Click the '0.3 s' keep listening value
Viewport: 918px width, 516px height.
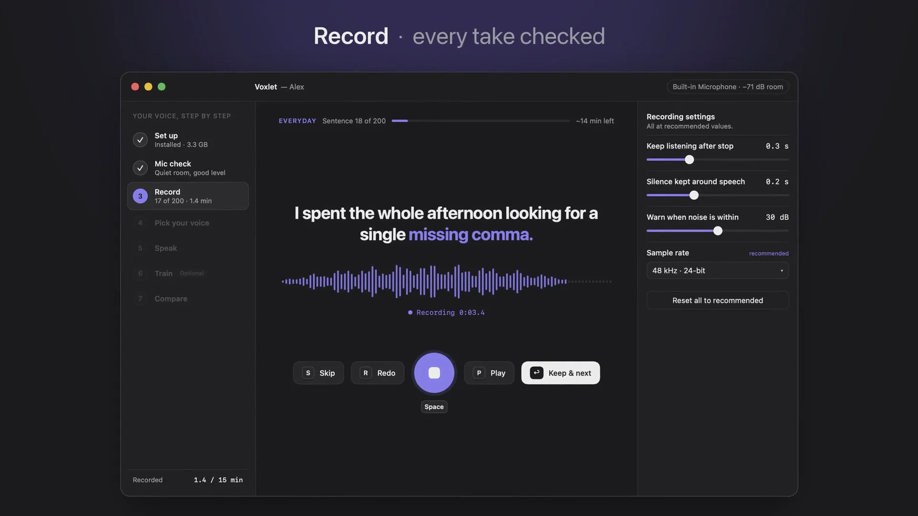coord(777,146)
